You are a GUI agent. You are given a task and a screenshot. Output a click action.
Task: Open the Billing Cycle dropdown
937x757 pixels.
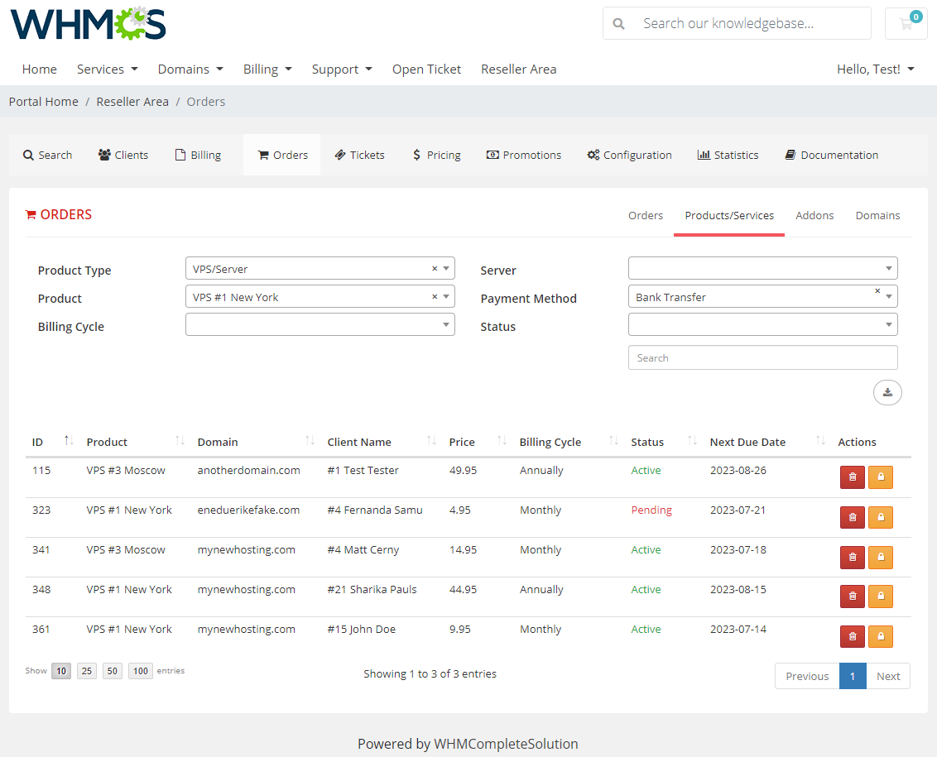[x=320, y=324]
